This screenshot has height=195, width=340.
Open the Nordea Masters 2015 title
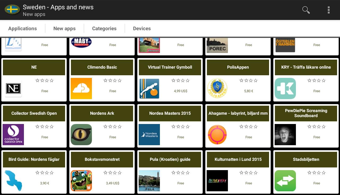coord(170,113)
